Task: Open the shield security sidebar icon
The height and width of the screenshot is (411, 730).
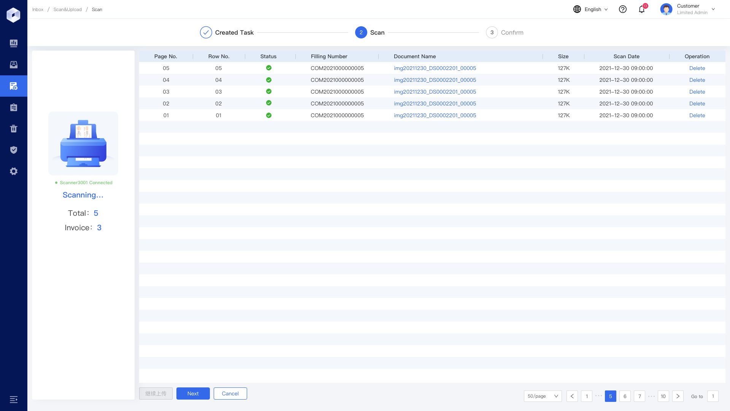Action: point(14,150)
